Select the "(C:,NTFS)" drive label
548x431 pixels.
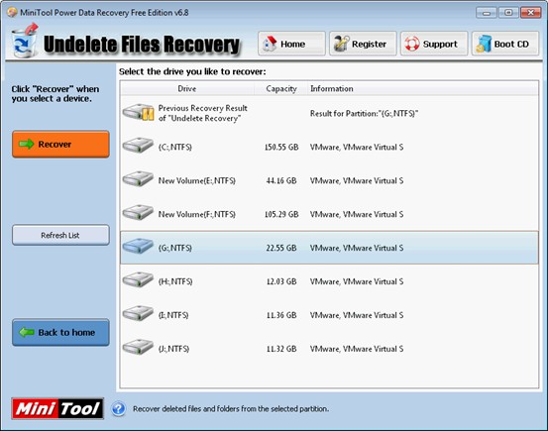pos(175,147)
